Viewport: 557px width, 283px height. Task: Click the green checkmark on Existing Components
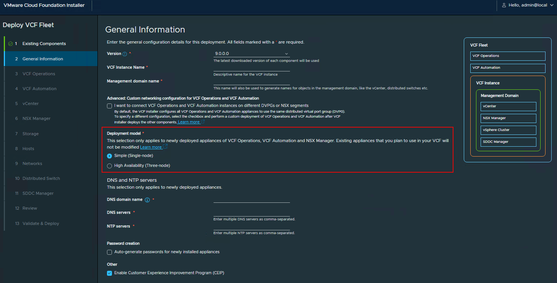[10, 44]
